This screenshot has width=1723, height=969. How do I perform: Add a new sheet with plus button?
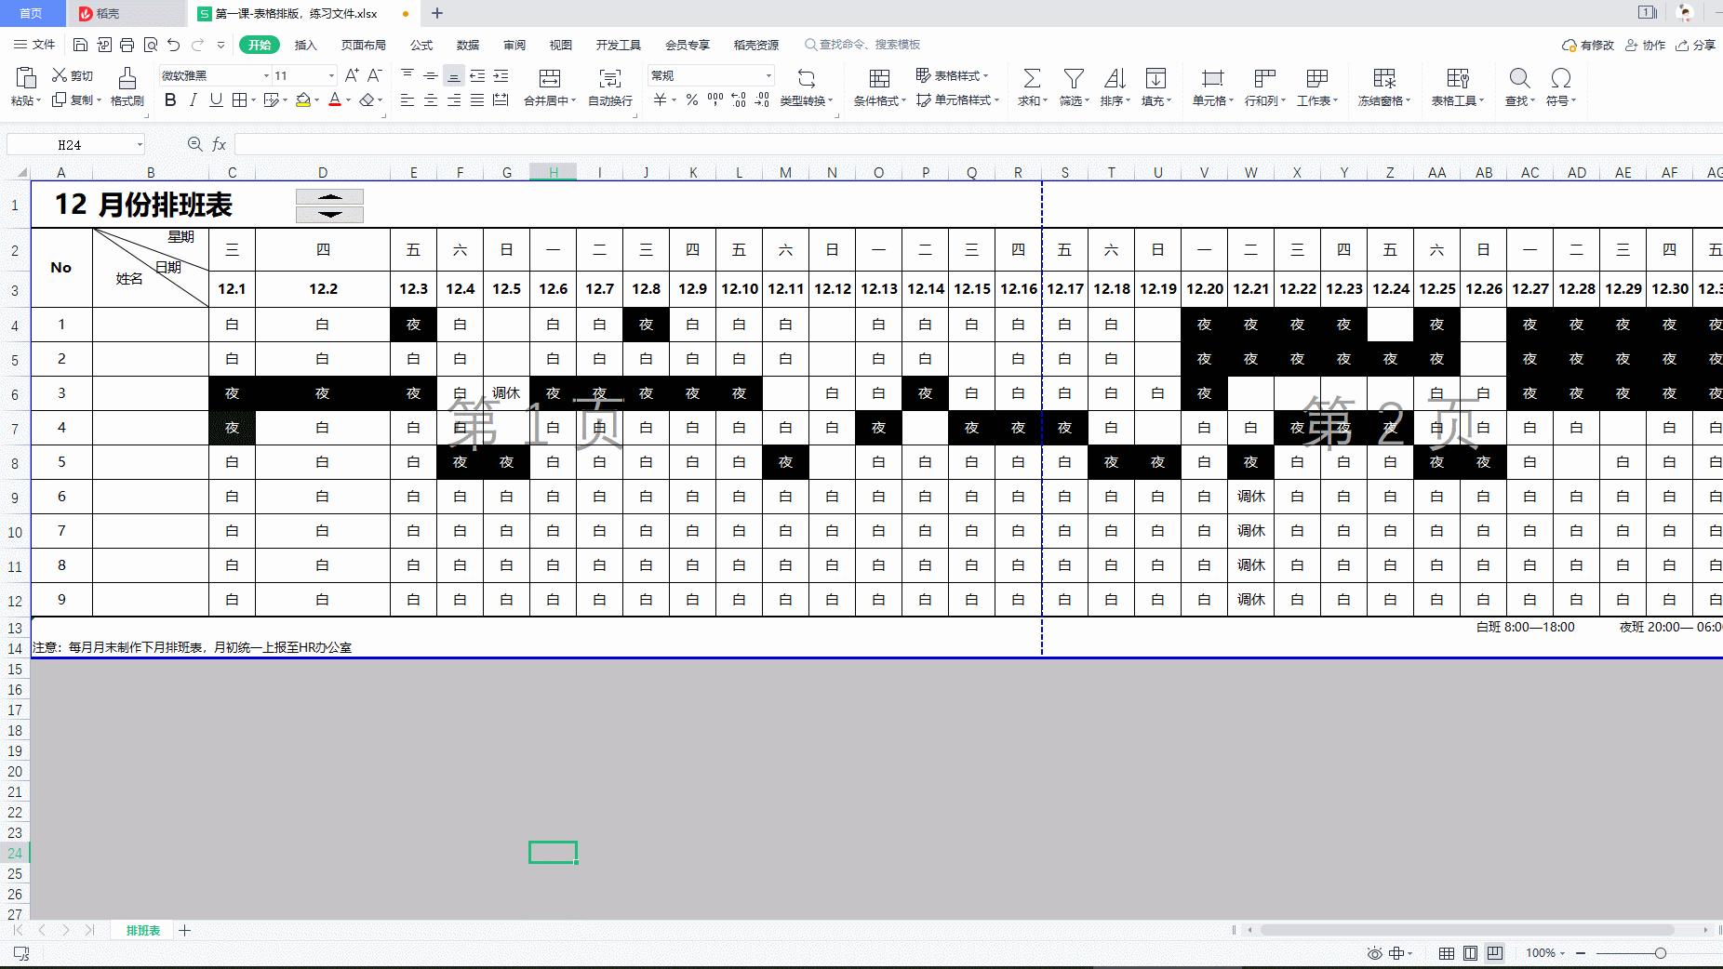(185, 930)
